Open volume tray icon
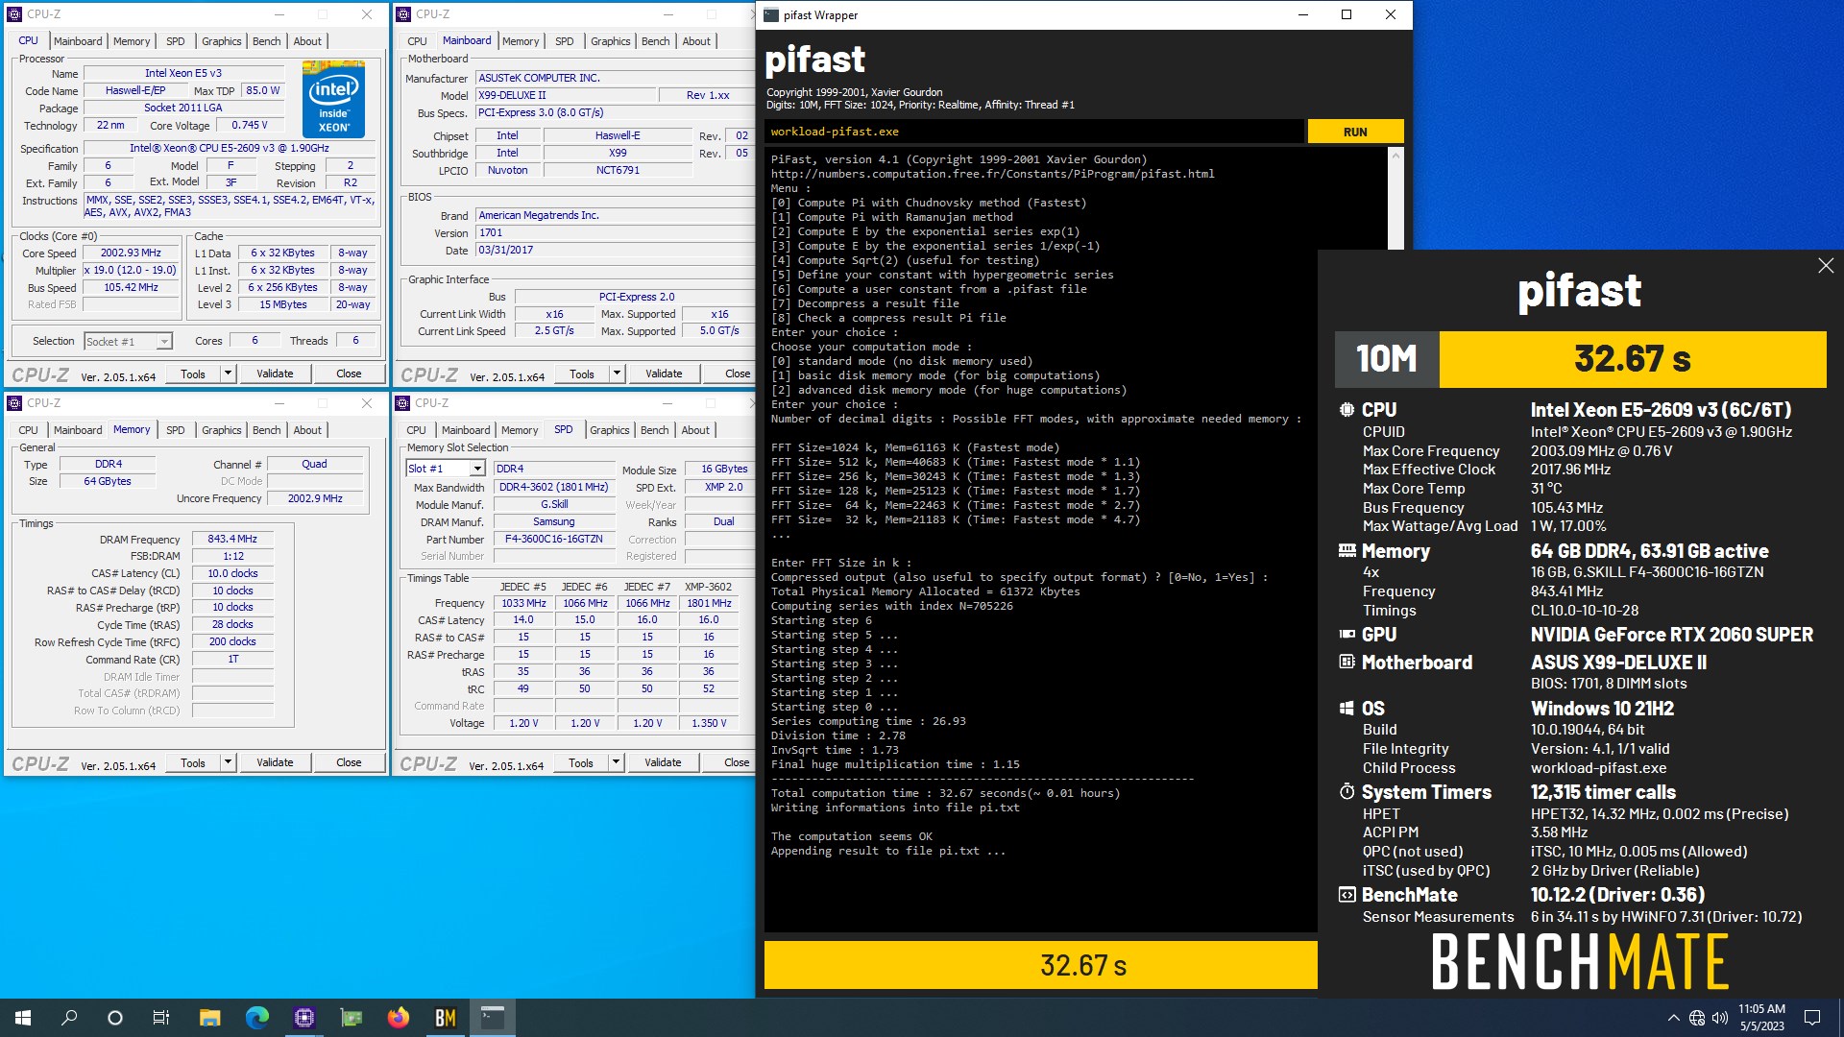Viewport: 1844px width, 1037px height. [x=1720, y=1018]
